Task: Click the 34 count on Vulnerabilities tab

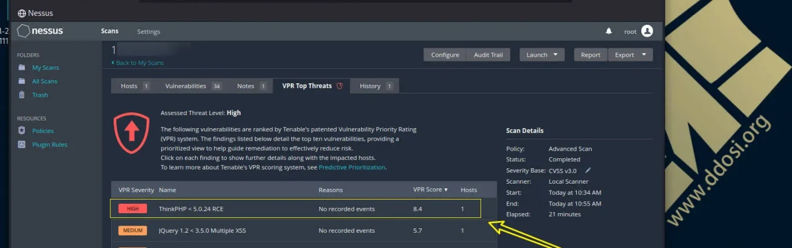Action: coord(216,86)
